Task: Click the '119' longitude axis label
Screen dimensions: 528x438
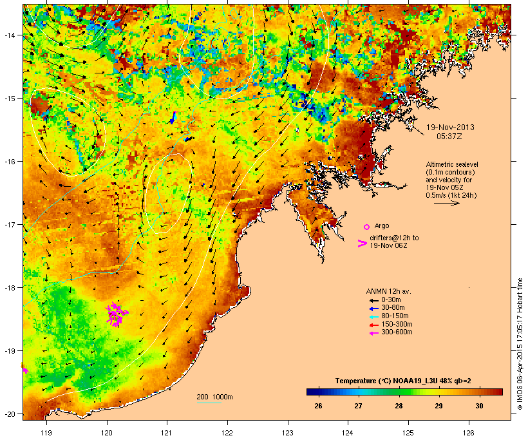Action: [46, 433]
